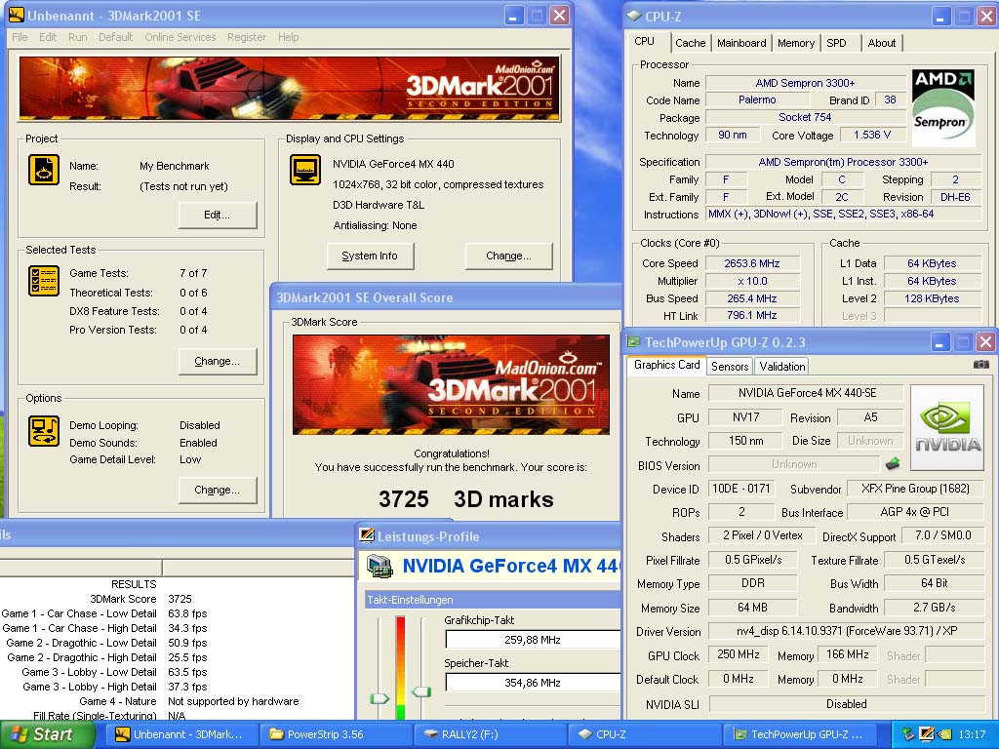The height and width of the screenshot is (749, 999).
Task: Click the red-to-green clock level bar
Action: tap(400, 667)
